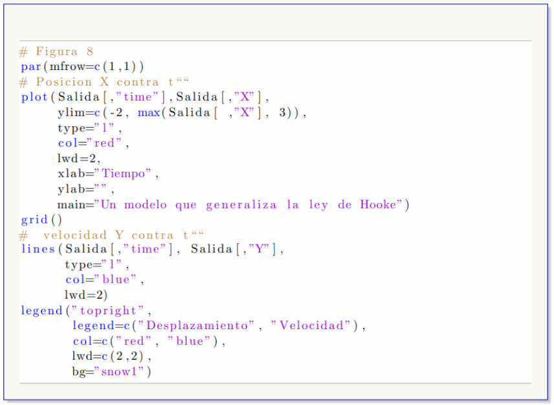554x405 pixels.
Task: Click the max function inside ylim
Action: (x=148, y=113)
